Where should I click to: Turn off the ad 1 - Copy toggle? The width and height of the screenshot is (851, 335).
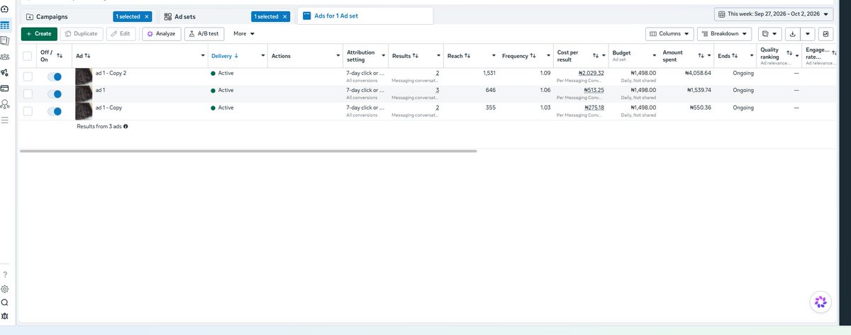[x=53, y=111]
